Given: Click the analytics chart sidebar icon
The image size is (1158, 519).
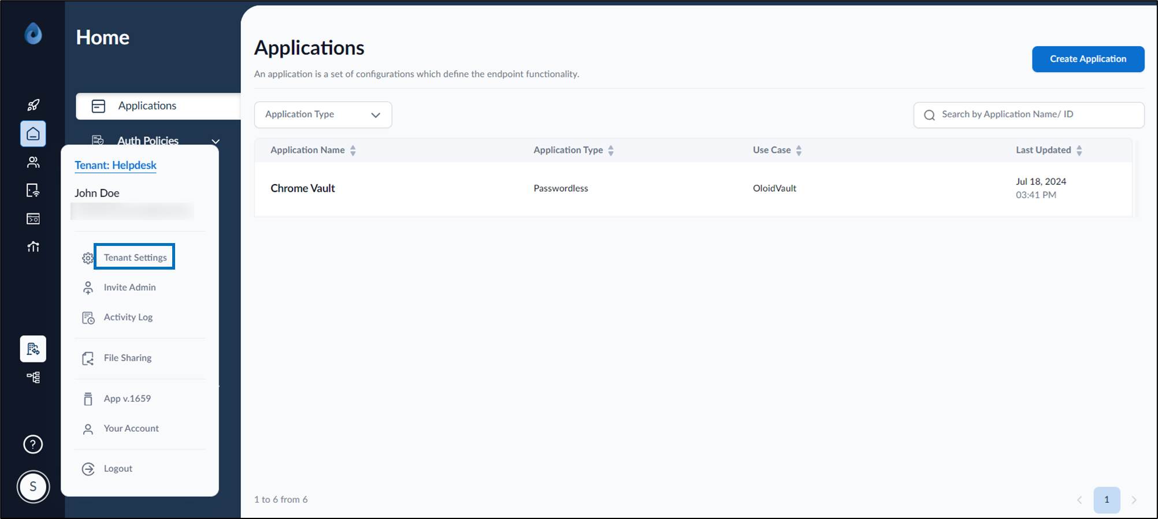Looking at the screenshot, I should tap(33, 247).
